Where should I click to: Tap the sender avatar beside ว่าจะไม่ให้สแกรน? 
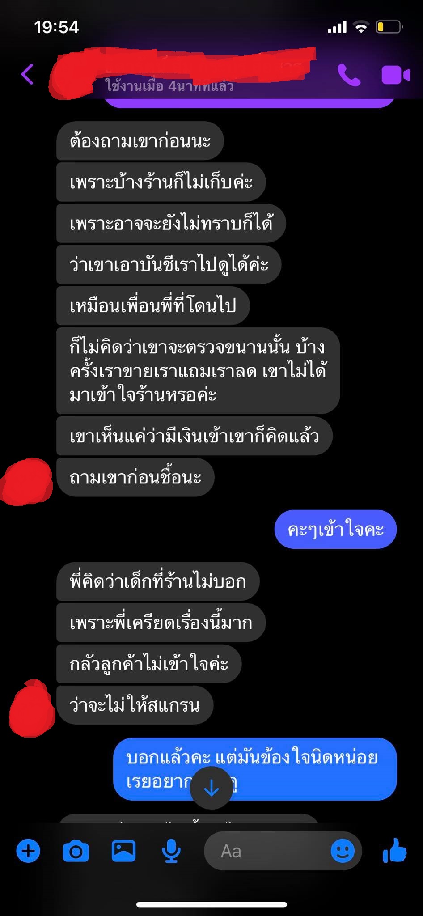point(32,708)
